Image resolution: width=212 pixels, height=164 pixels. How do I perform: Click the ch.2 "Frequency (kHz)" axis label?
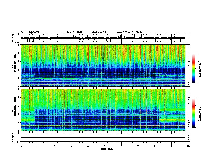15,107
